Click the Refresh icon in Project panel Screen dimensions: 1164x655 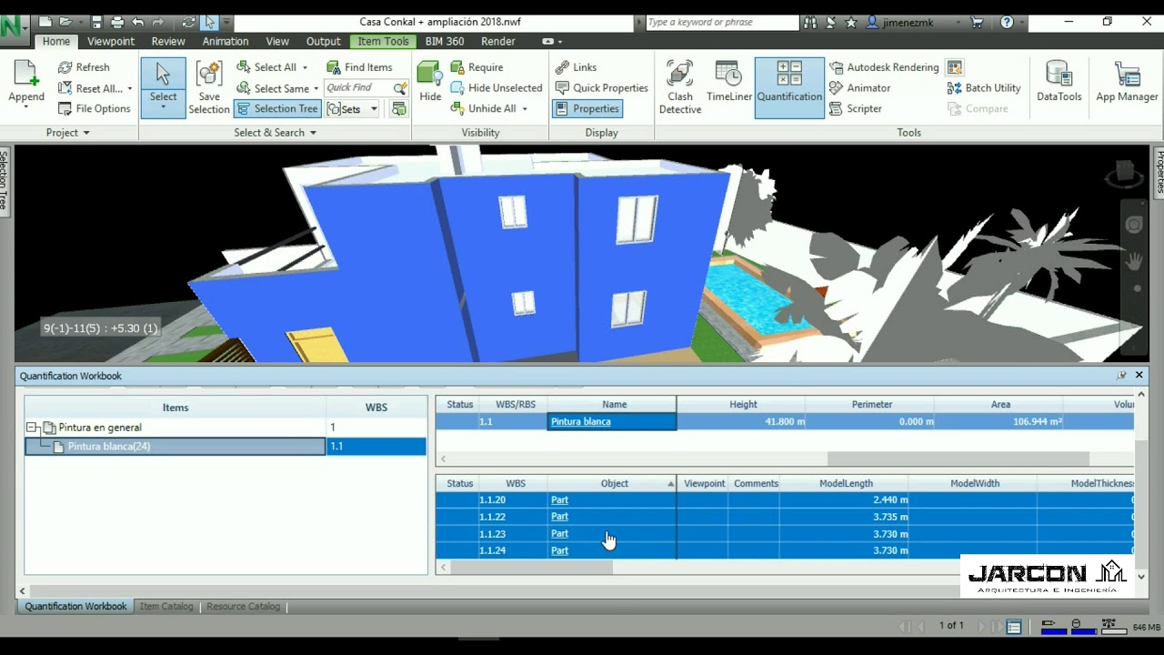click(x=65, y=67)
